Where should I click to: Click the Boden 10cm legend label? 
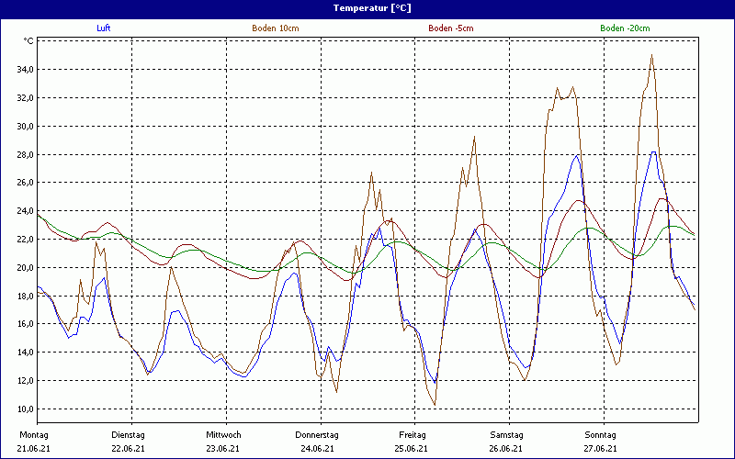pyautogui.click(x=275, y=28)
